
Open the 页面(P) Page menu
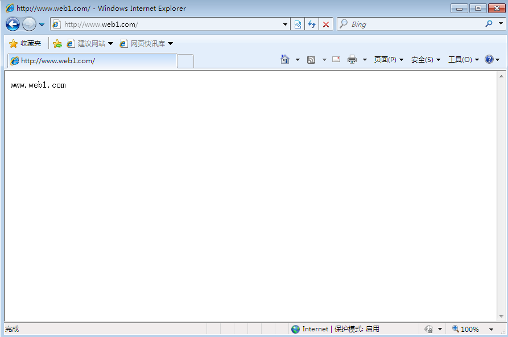click(389, 60)
